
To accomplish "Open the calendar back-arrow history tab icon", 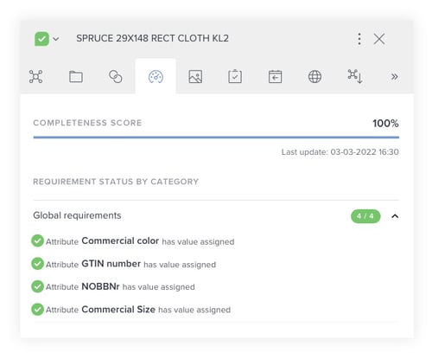I will click(x=275, y=77).
